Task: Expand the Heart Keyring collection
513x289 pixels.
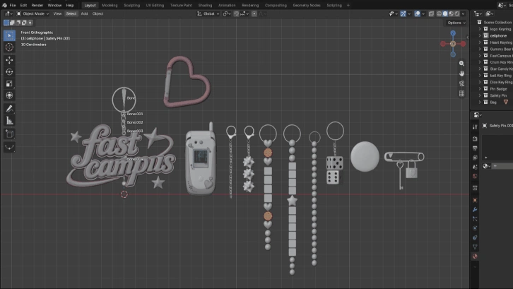Action: tap(480, 42)
